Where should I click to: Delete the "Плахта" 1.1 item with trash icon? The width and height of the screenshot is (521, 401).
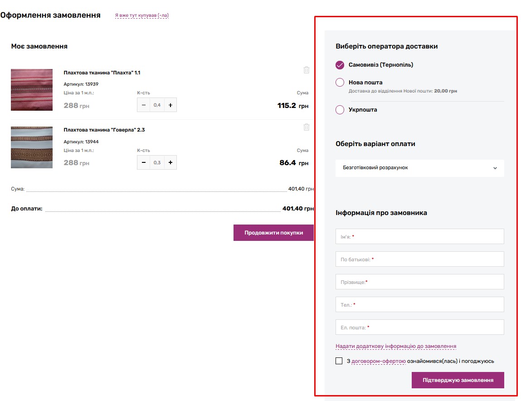click(x=307, y=70)
